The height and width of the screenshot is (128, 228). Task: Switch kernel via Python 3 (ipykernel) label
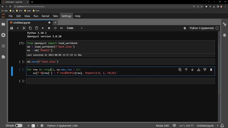202,28
